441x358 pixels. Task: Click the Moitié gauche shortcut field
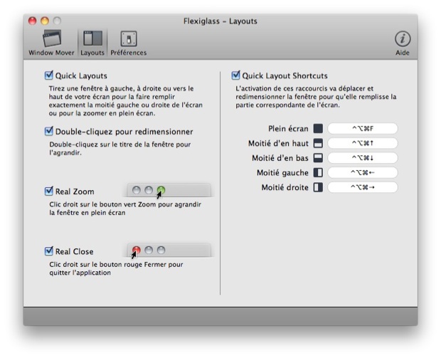pos(363,172)
